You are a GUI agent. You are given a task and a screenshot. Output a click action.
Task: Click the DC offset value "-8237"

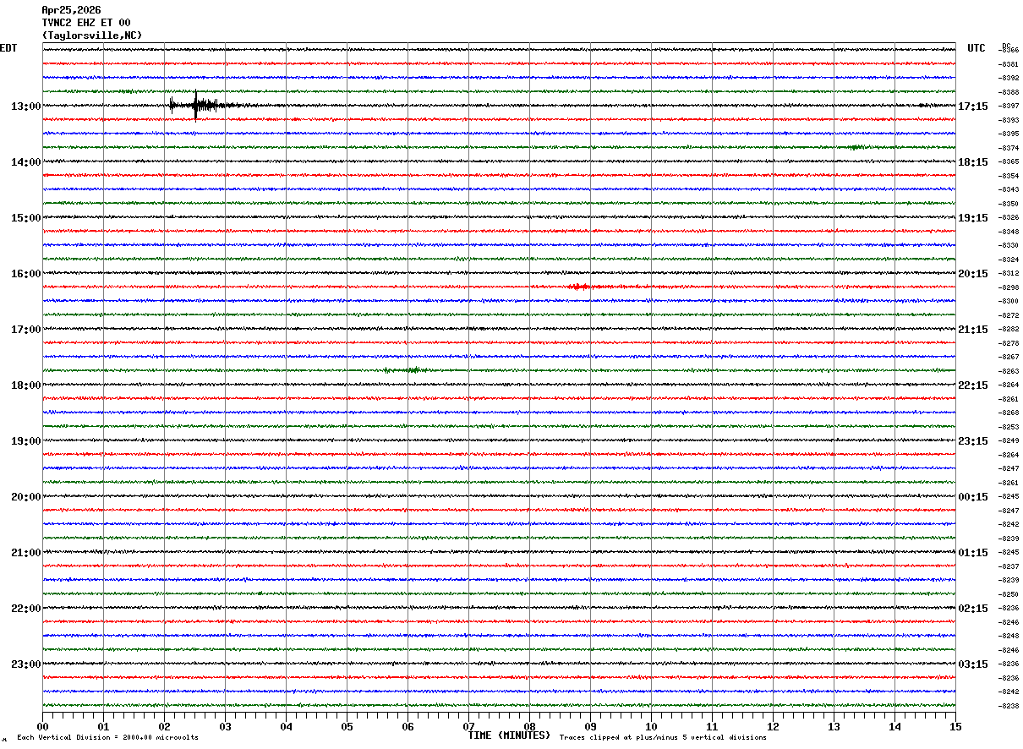pyautogui.click(x=1009, y=566)
